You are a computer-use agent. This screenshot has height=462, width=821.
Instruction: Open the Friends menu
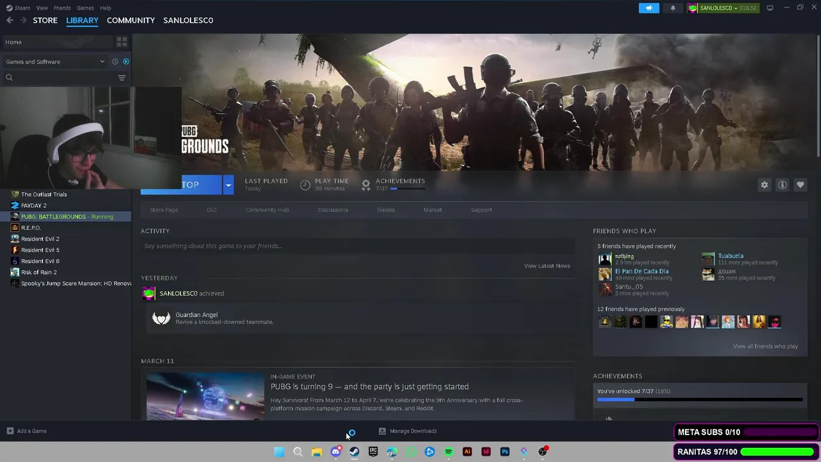pos(62,8)
